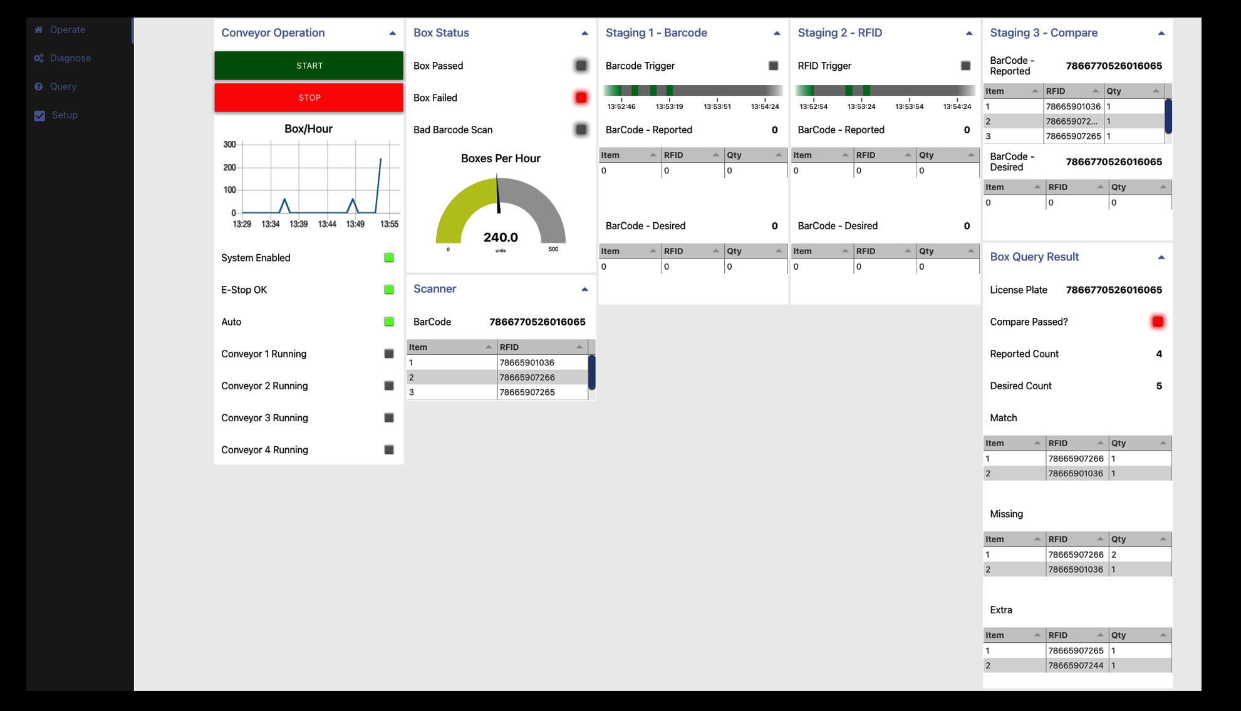Collapse the Conveyor Operation panel
Screen dimensions: 1241x711
click(393, 33)
